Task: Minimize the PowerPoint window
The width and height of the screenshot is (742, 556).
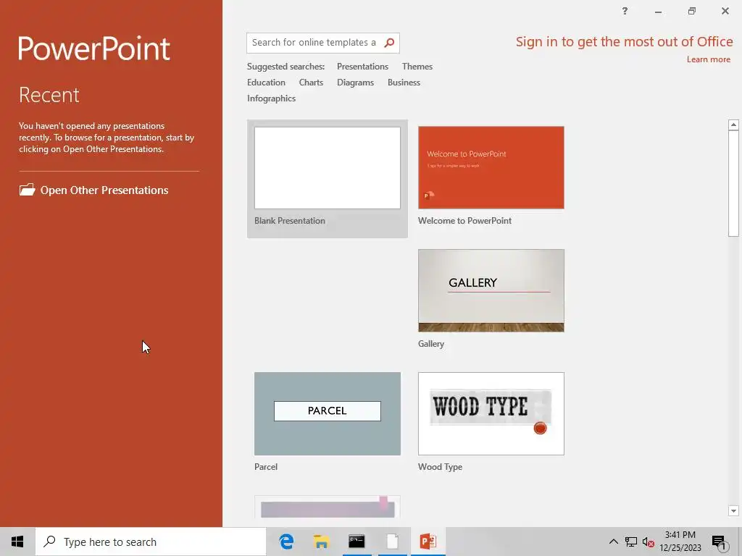Action: click(x=658, y=11)
